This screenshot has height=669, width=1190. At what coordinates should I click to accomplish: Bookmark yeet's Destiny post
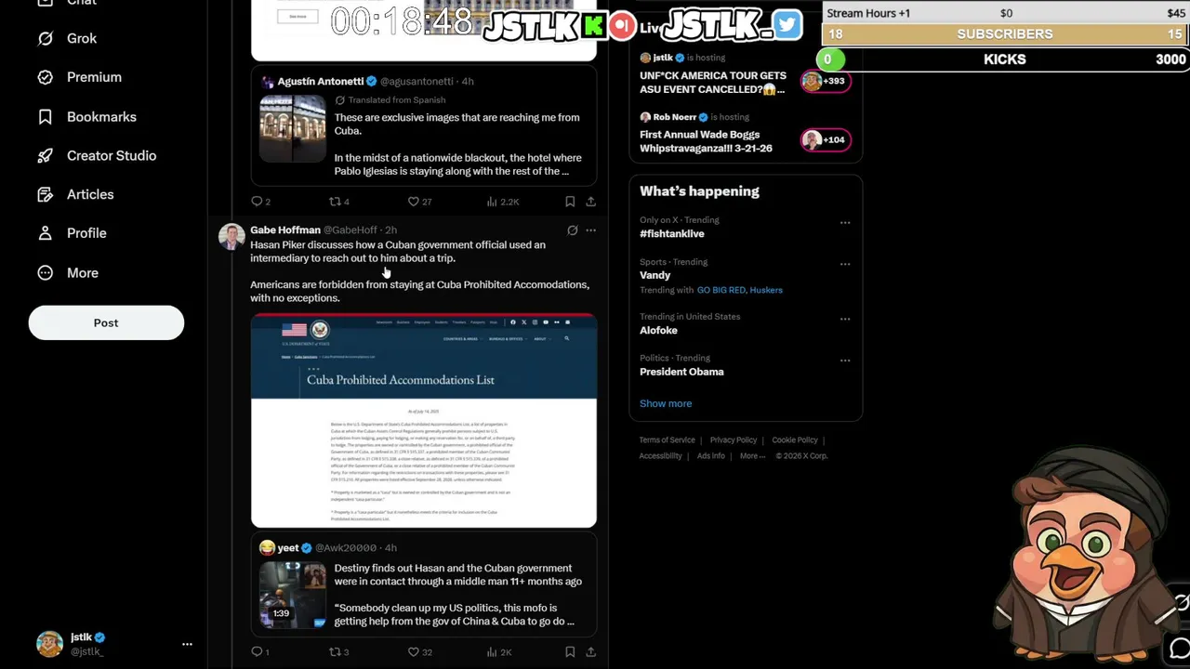coord(570,652)
